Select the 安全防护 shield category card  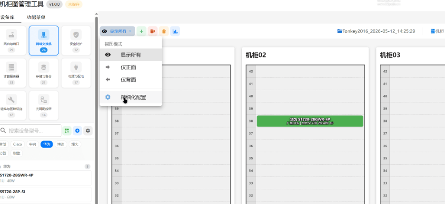(76, 41)
